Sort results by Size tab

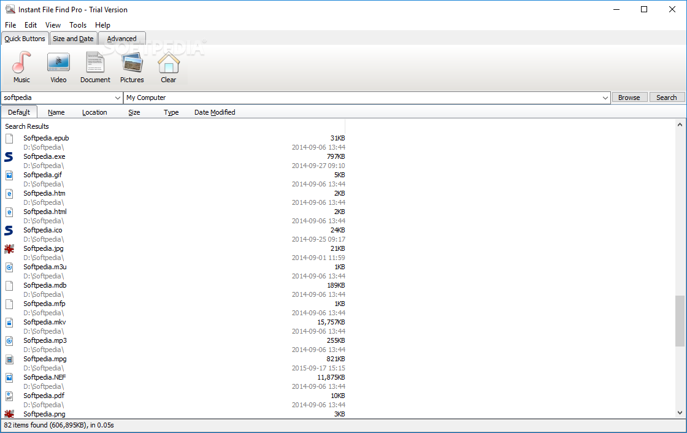point(134,112)
